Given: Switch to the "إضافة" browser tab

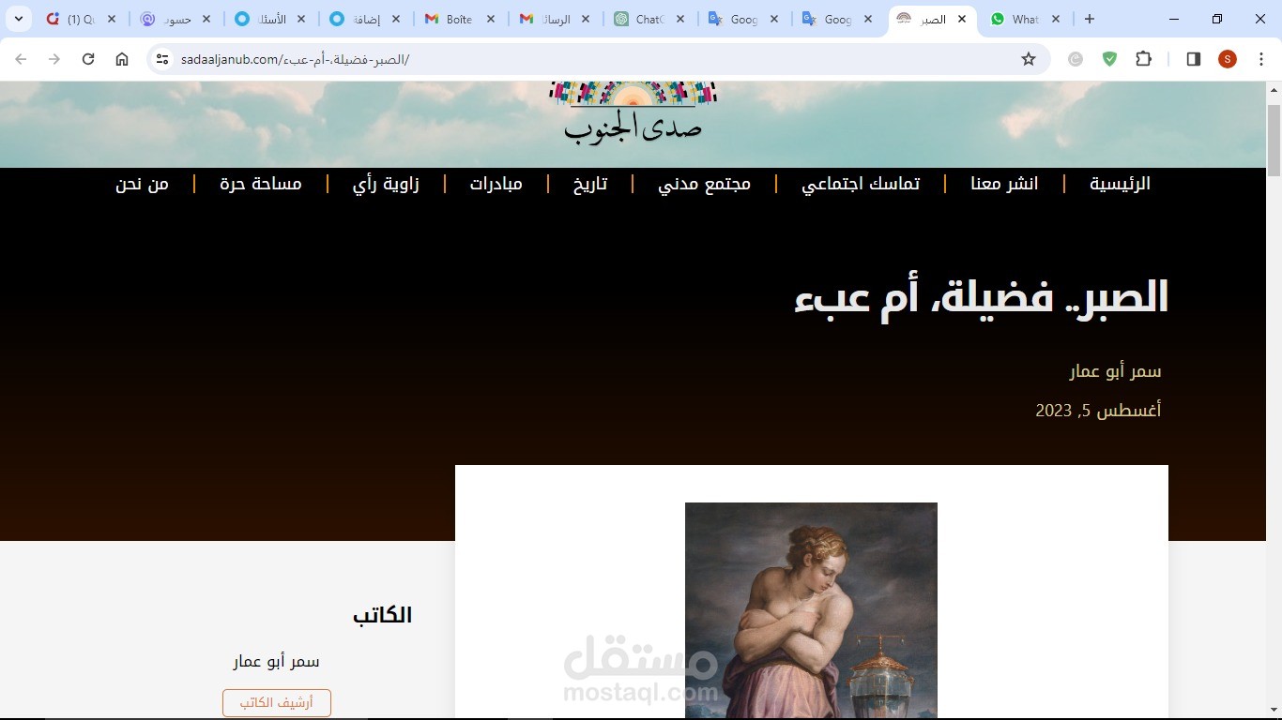Looking at the screenshot, I should (364, 19).
